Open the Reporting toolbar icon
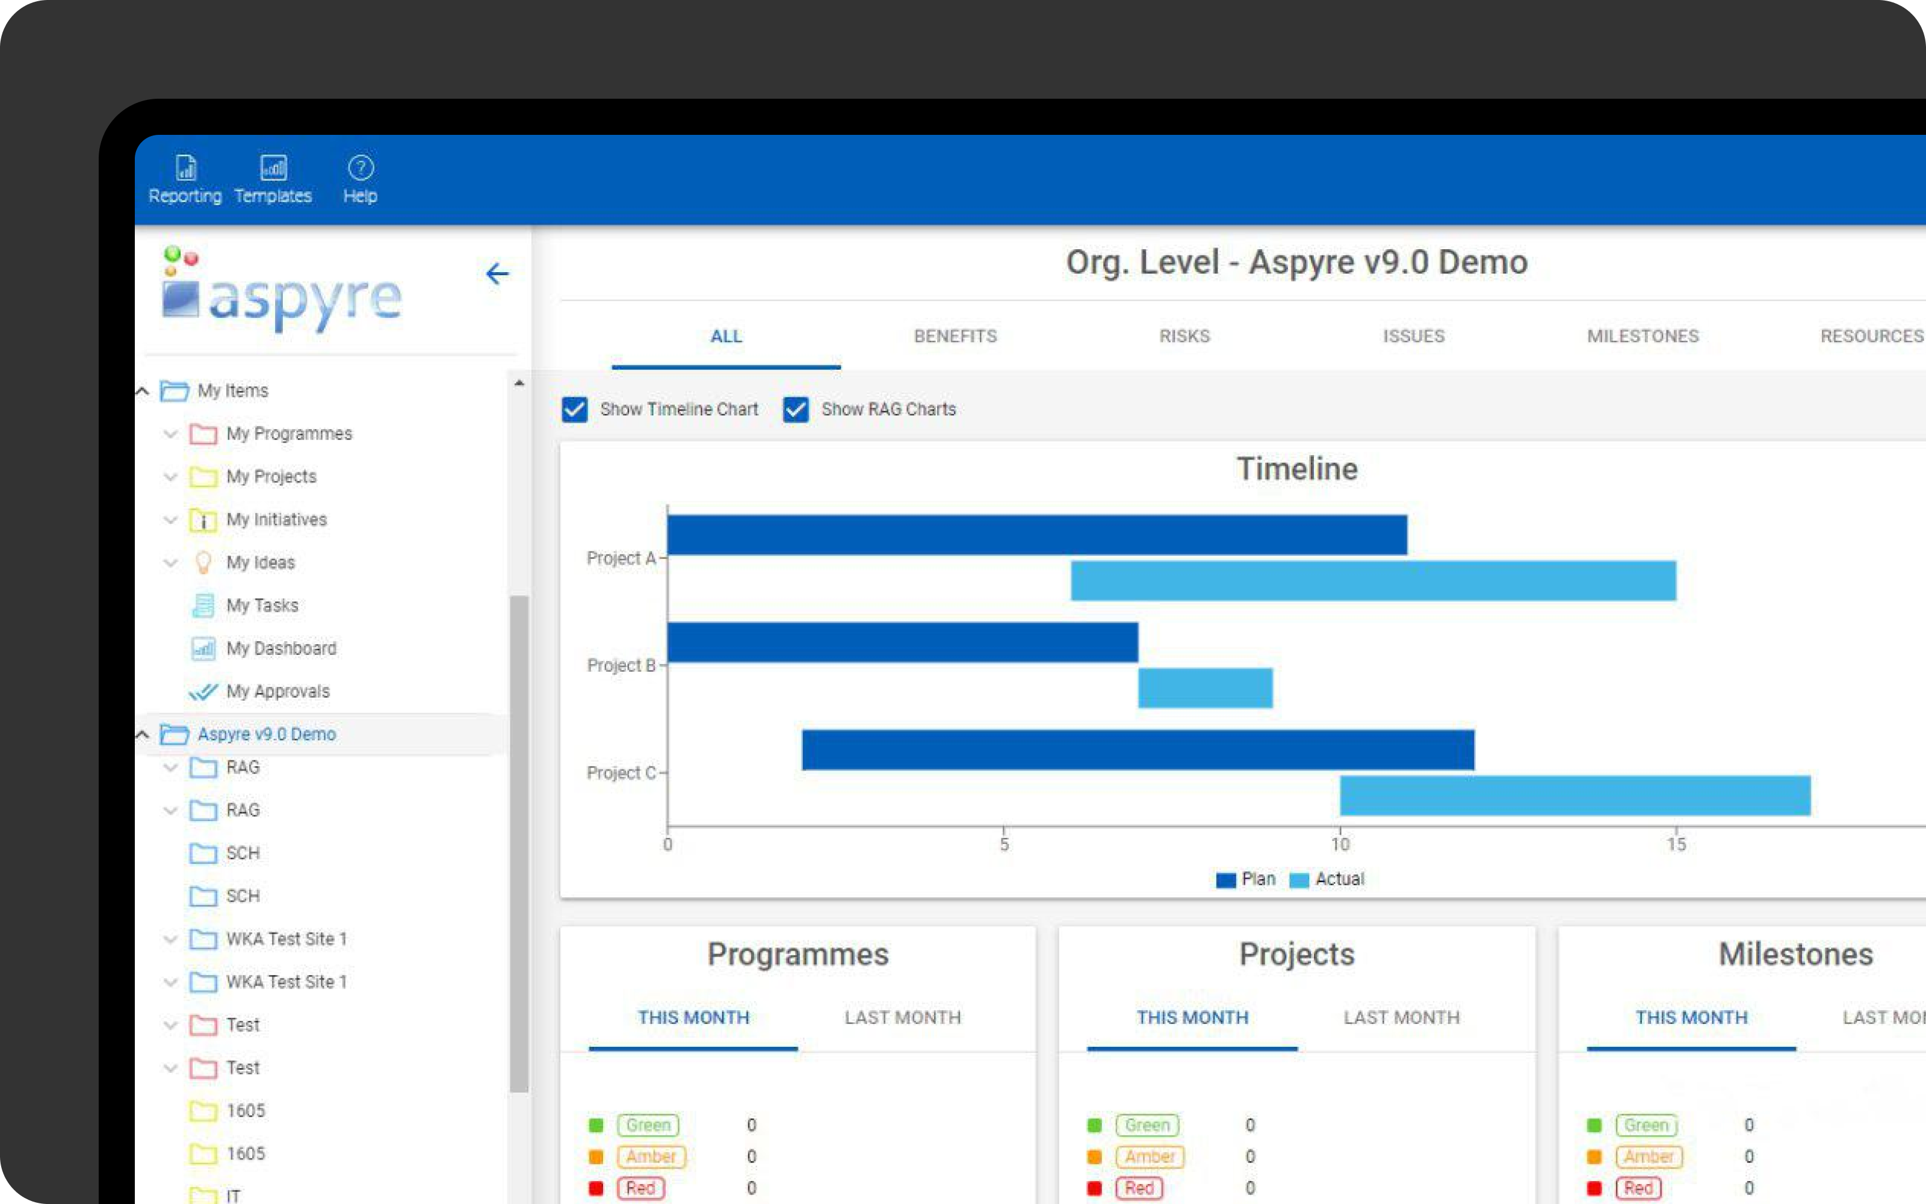 [x=185, y=168]
